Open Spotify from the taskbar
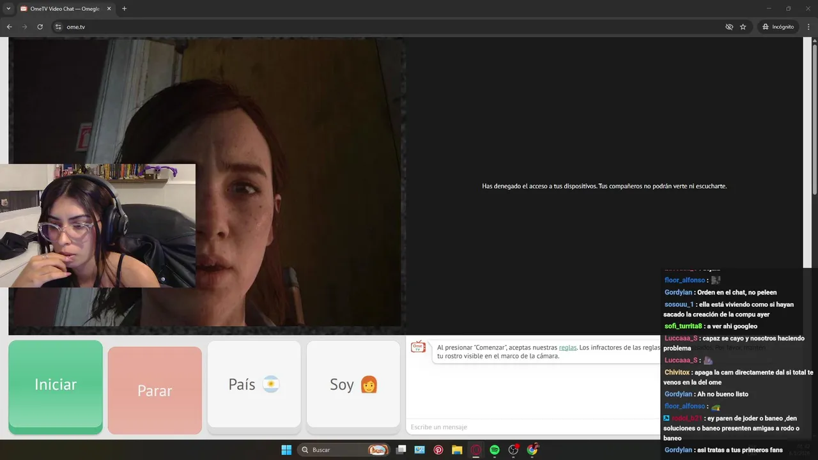The image size is (818, 460). (x=495, y=450)
